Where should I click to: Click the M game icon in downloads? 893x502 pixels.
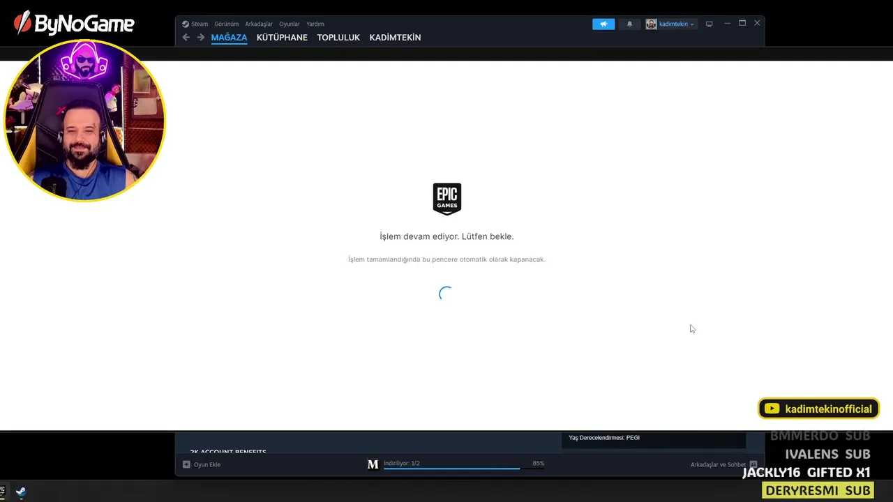(x=373, y=464)
